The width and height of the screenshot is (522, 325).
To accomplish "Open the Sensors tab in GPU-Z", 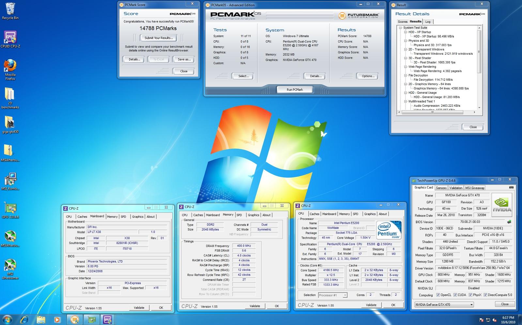I will pos(441,188).
